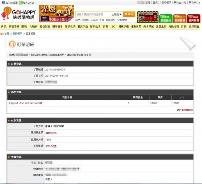The width and height of the screenshot is (202, 184).
Task: Select the 兌換好禮 category menu
Action: coord(174,27)
